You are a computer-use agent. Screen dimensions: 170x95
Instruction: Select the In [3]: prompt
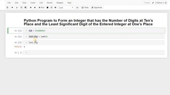pos(18,42)
